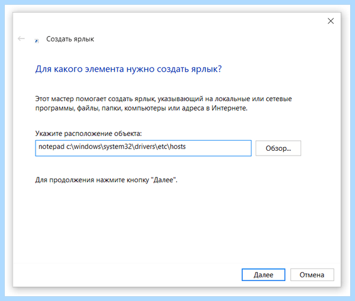Click the back arrow in wizard header

pyautogui.click(x=21, y=38)
